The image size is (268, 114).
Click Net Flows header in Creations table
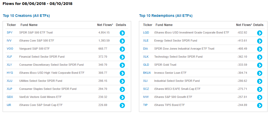click(x=105, y=25)
